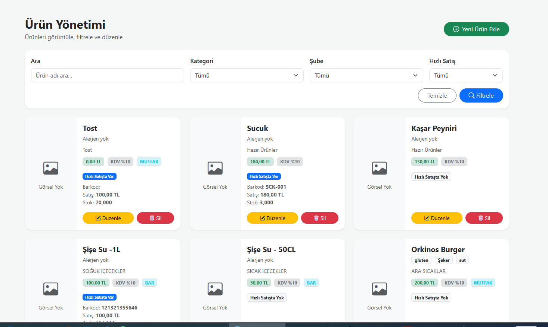Select the Orkinos Burger image placeholder icon

coord(380,289)
